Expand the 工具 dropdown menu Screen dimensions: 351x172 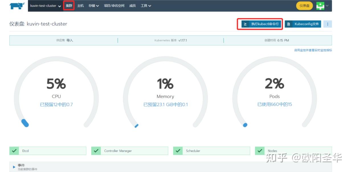tap(146, 6)
